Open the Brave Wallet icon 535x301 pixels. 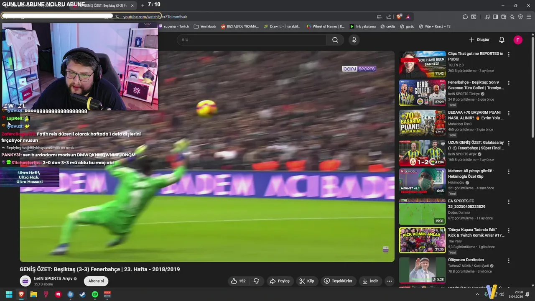(504, 17)
